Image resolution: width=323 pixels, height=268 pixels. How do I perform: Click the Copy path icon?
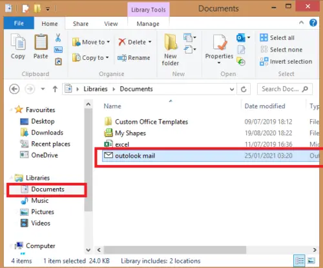click(58, 50)
